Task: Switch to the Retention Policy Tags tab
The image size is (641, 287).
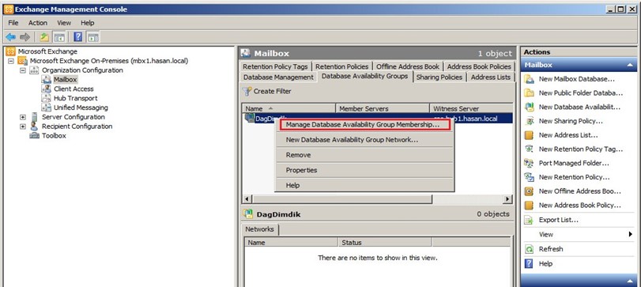Action: tap(275, 66)
